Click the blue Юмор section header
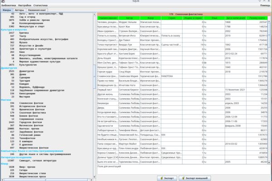 5,164
